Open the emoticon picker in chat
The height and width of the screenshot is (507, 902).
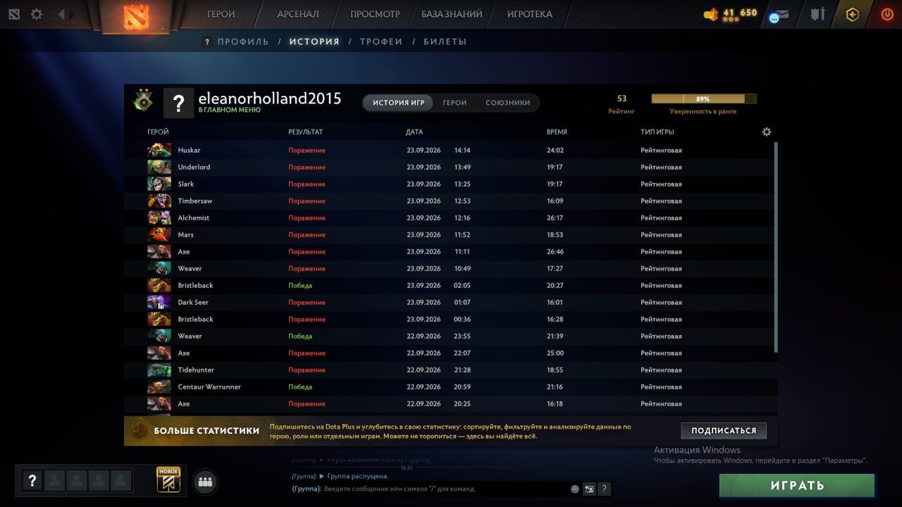point(575,489)
